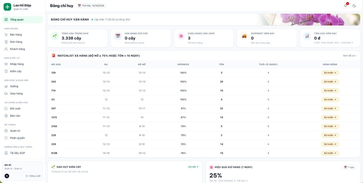Screen dimensions: 363x183
Task: Click the Chậu đang cắm flower icon
Action: 181,36
